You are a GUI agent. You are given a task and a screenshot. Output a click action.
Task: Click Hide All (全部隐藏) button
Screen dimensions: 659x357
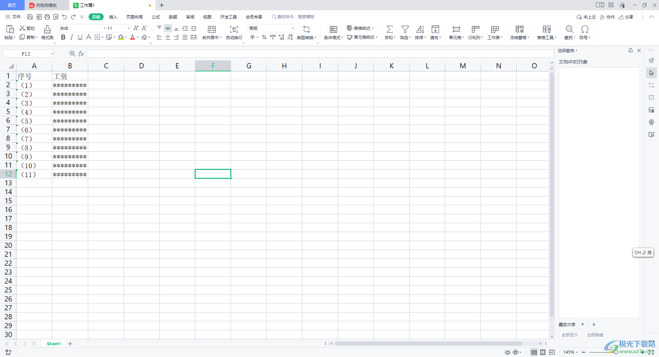point(595,335)
